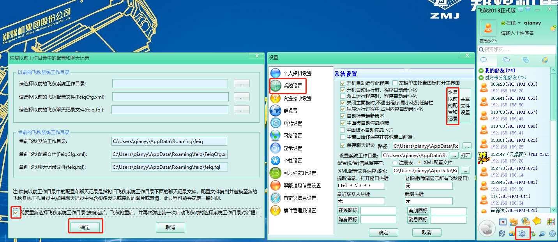Collapse 对方未分组好友 subgroup
This screenshot has width=558, height=242.
481,78
